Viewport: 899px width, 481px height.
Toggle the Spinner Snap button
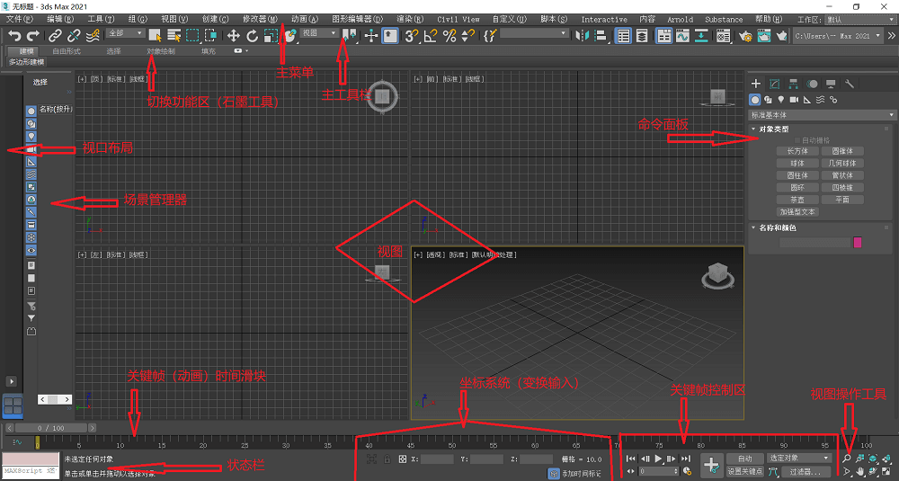coord(467,36)
